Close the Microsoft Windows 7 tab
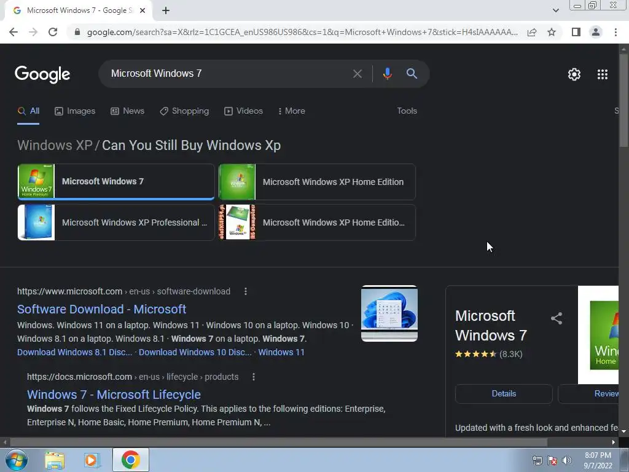The image size is (629, 472). click(143, 10)
